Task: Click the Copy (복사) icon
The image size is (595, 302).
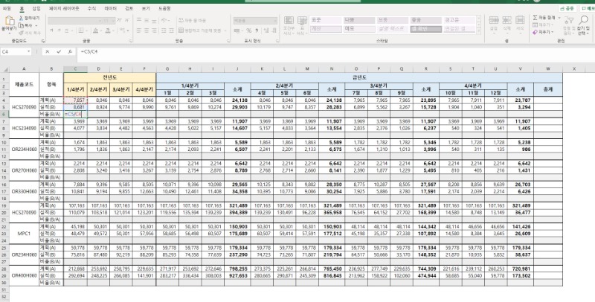Action: 22,26
